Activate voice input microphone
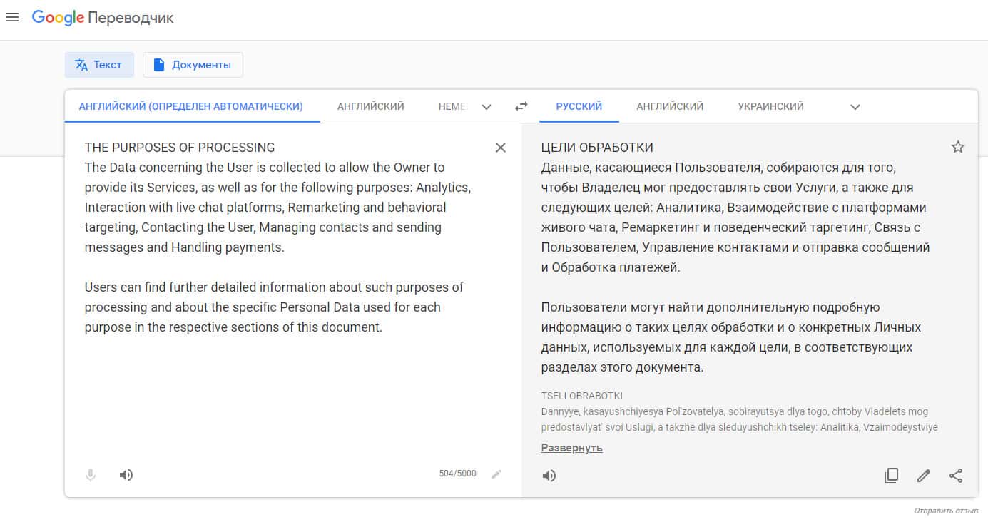This screenshot has width=988, height=527. click(x=91, y=475)
